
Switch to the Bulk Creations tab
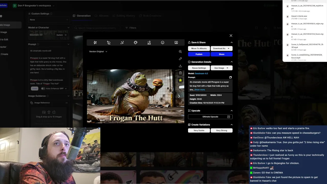(150, 16)
